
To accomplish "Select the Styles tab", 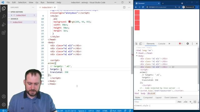I will 137,97.
